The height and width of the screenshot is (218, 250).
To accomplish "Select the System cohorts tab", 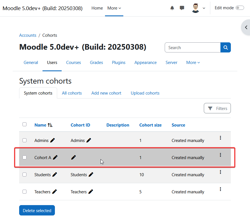I will (38, 93).
